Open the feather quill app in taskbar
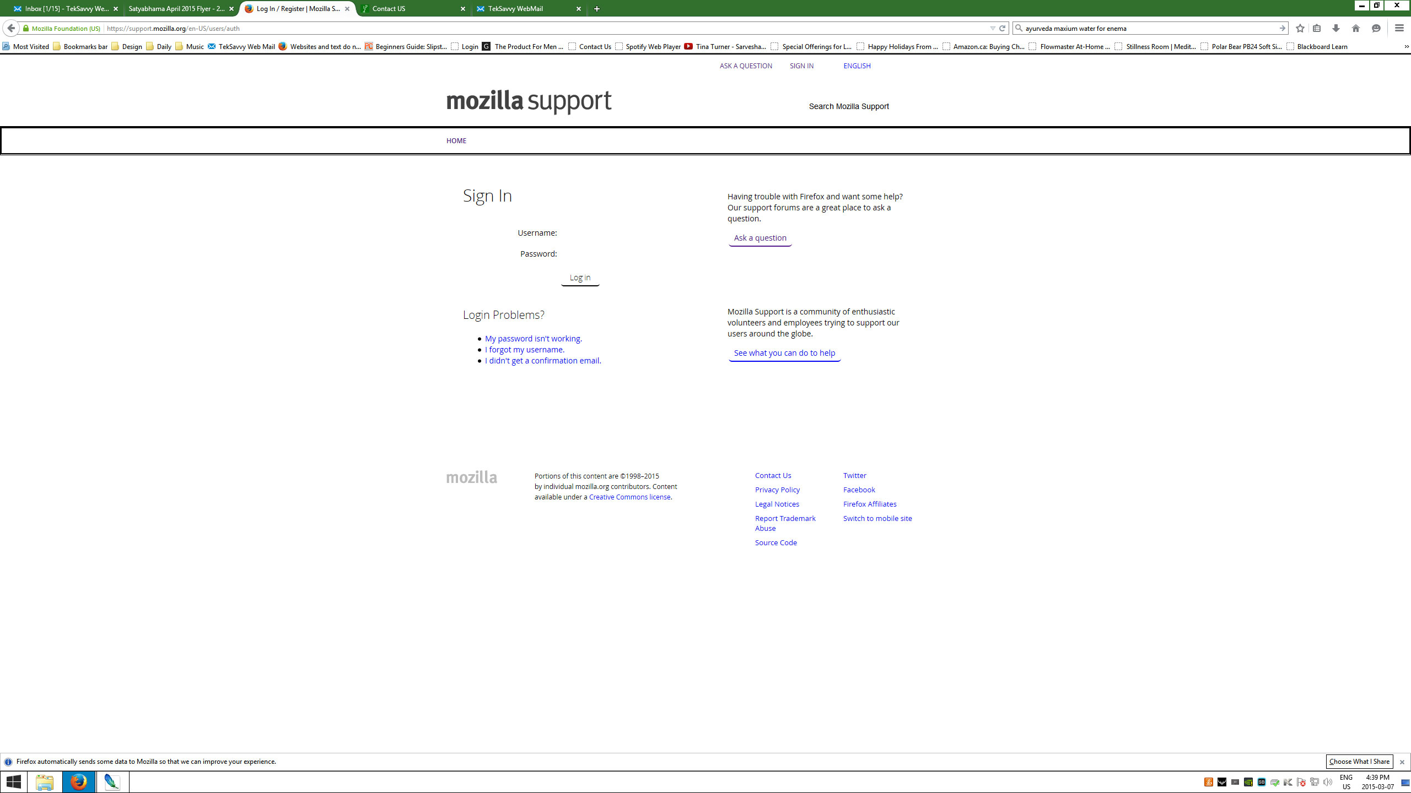Viewport: 1411px width, 793px height. (x=112, y=782)
